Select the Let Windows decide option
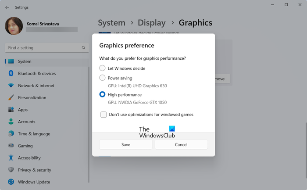Screen dimensions: 307x190 click(x=103, y=68)
